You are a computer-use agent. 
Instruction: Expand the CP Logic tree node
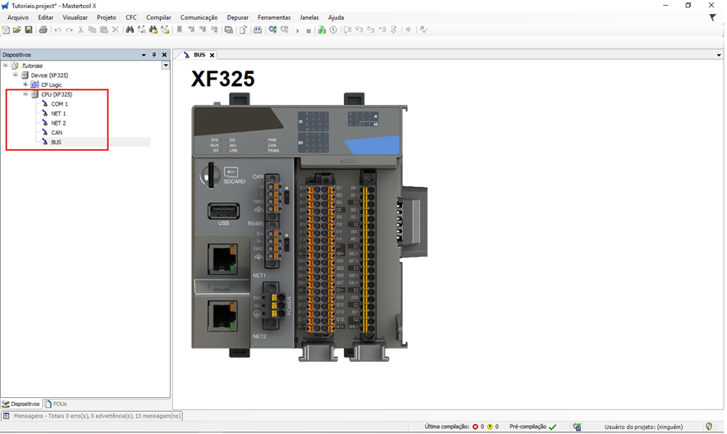25,85
